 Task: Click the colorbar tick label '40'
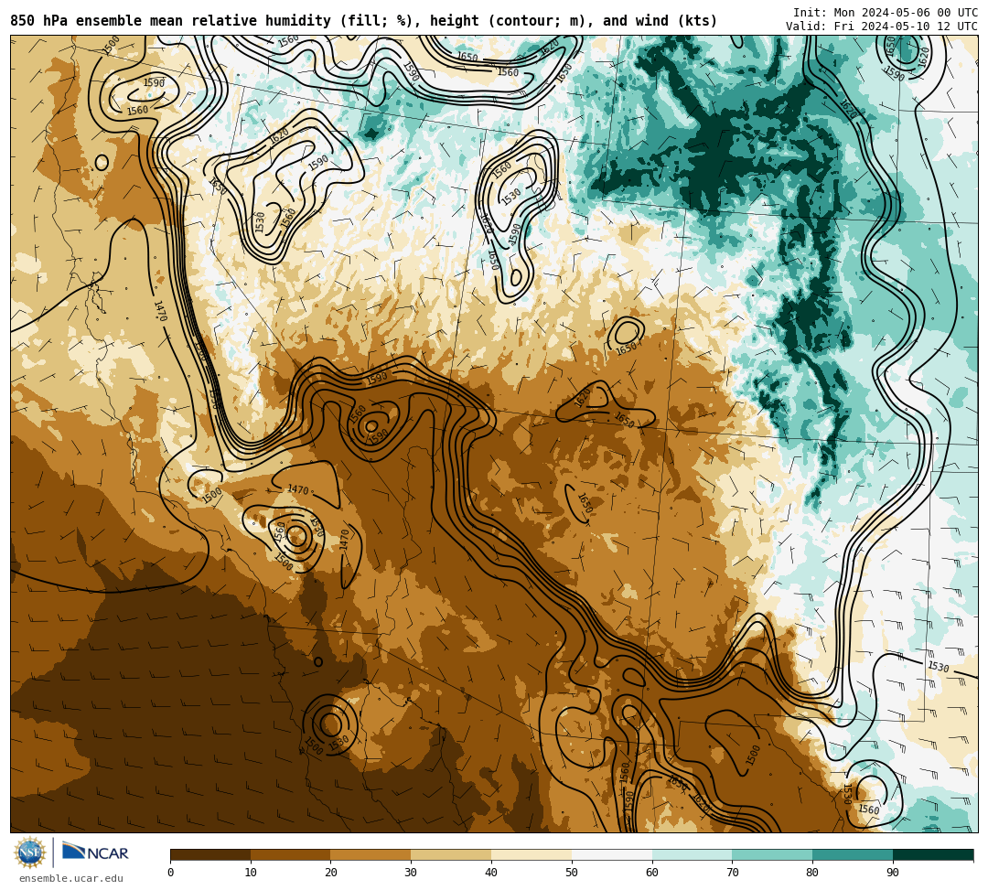click(x=491, y=873)
